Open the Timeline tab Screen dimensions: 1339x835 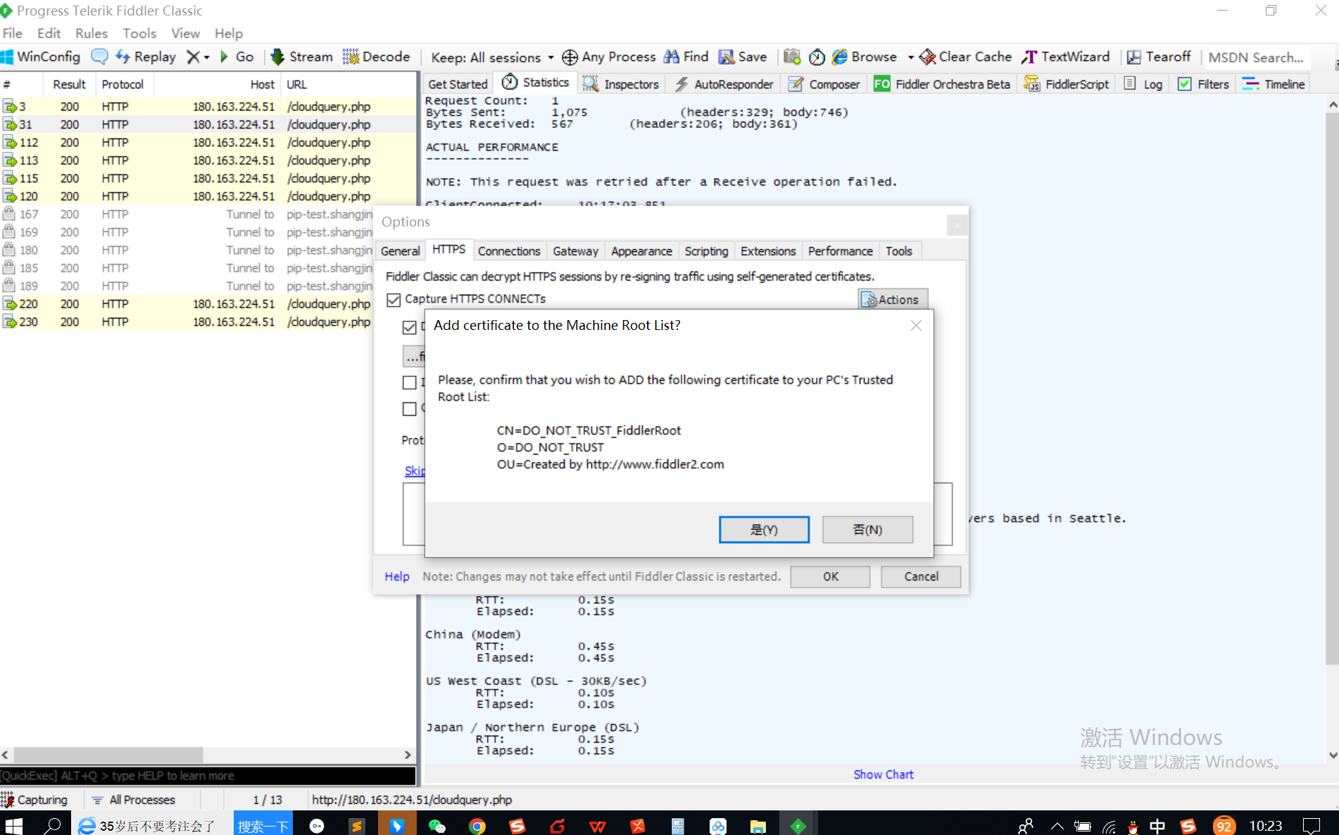1274,84
